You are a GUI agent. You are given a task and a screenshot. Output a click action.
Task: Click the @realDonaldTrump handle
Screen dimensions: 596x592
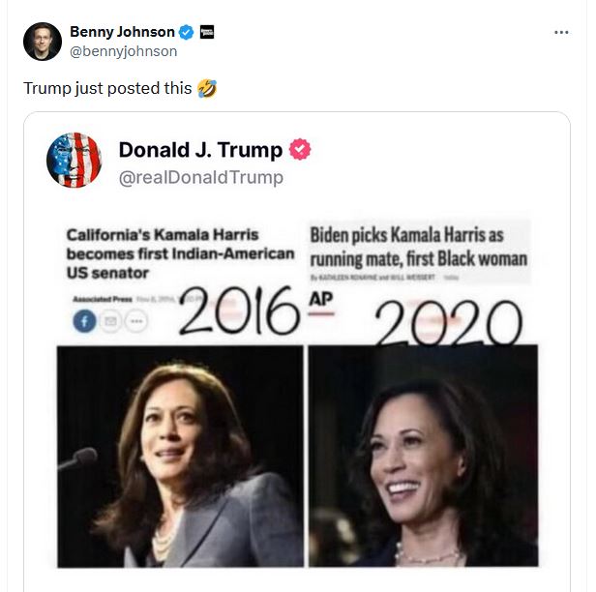[200, 177]
